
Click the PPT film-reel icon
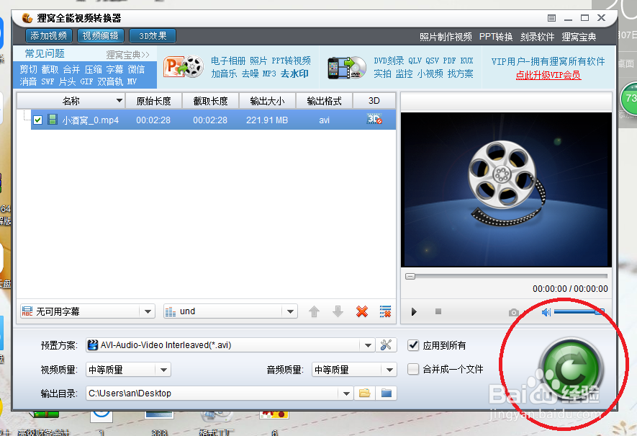pos(184,66)
